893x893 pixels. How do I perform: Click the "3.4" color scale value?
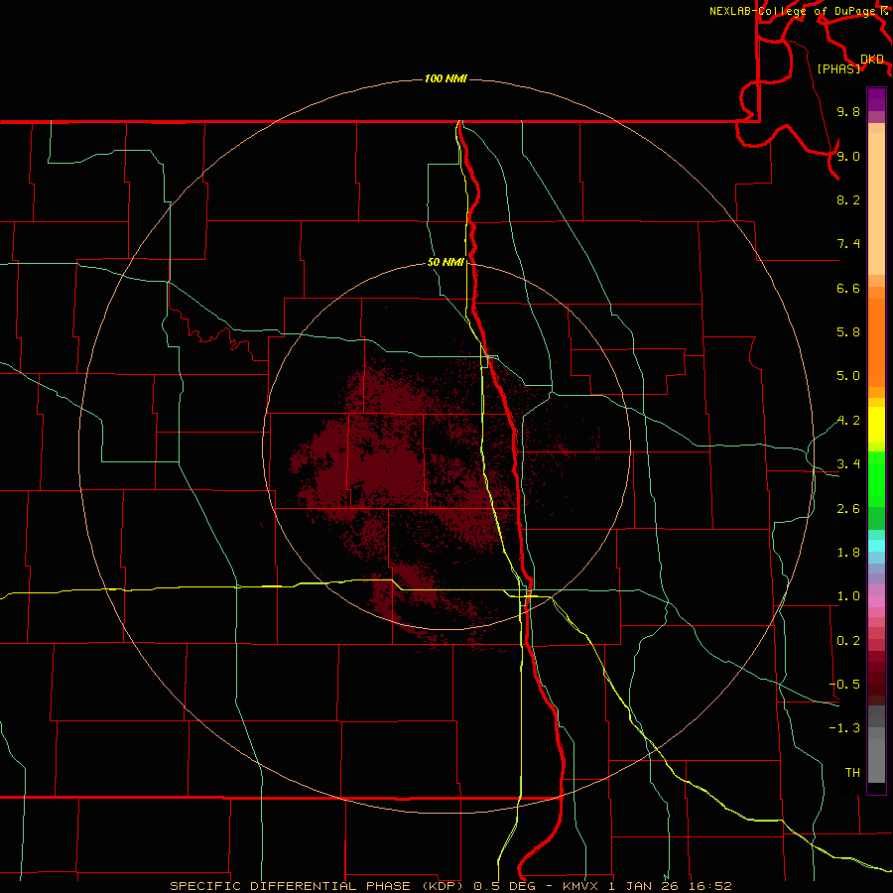click(848, 464)
